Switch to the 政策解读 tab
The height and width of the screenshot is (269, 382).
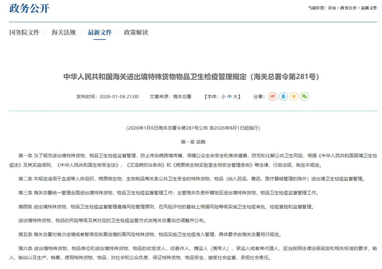pyautogui.click(x=136, y=32)
